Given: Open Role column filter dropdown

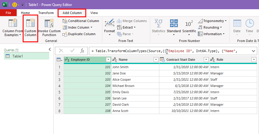Looking at the screenshot, I should [x=254, y=60].
